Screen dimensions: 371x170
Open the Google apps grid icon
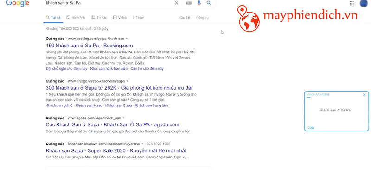point(352,3)
